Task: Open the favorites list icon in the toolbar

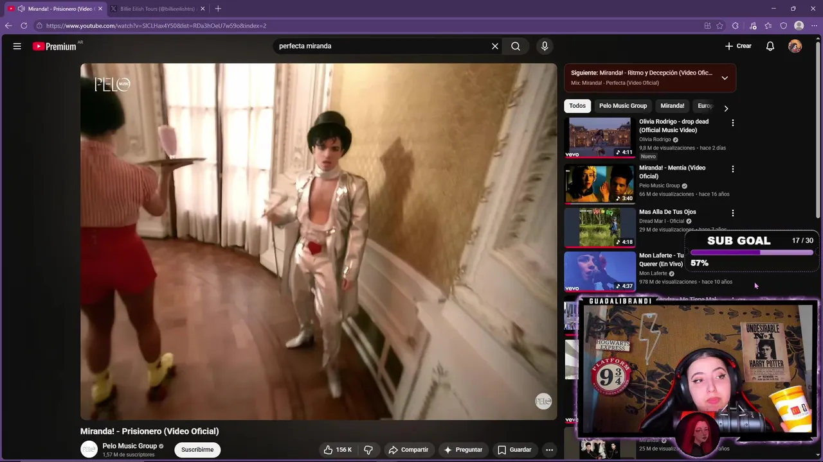Action: click(768, 26)
